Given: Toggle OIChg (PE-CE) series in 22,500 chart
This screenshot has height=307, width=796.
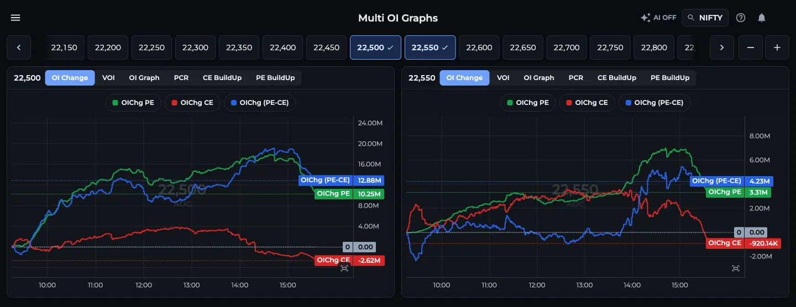Looking at the screenshot, I should (260, 103).
